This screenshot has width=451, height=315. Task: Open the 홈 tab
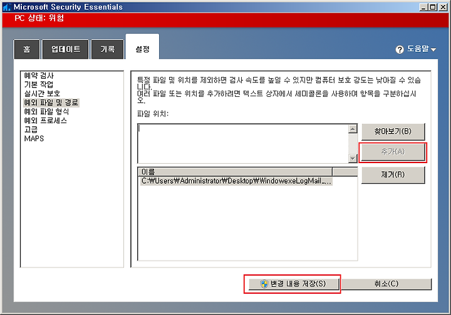[x=27, y=49]
